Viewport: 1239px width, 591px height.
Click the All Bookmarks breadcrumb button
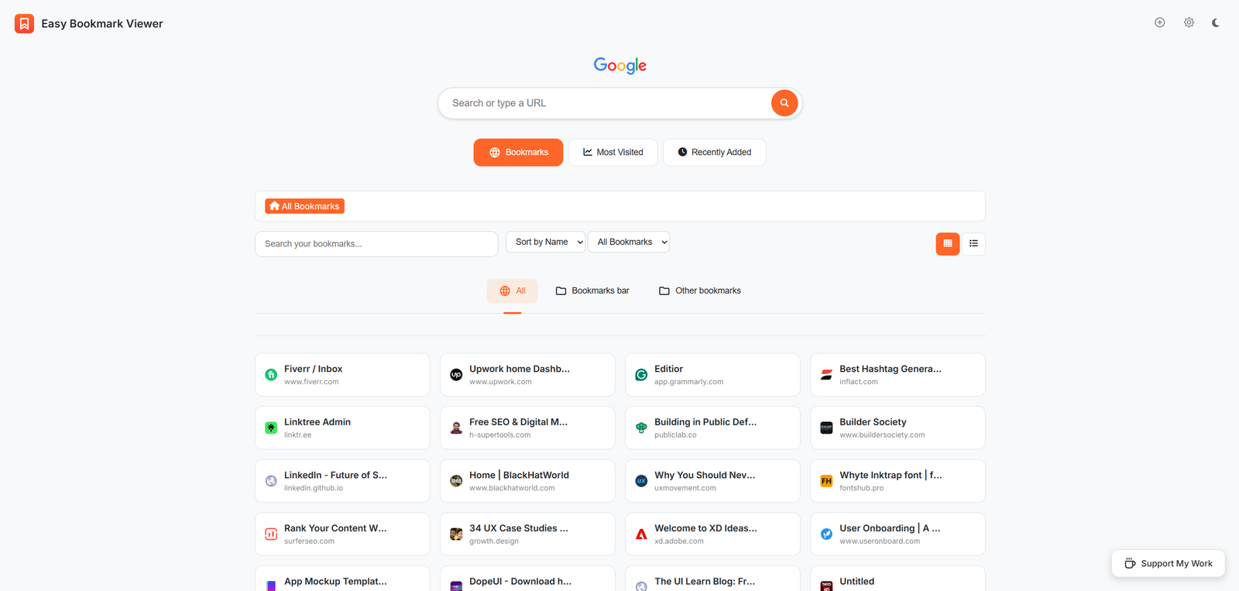[304, 206]
